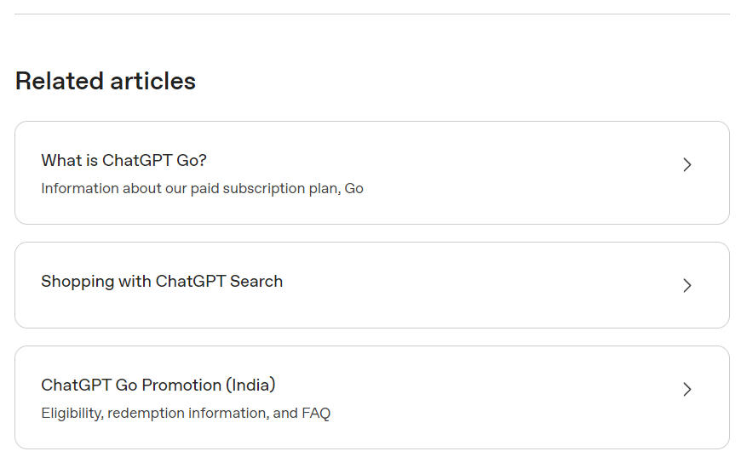Click the "Related articles" section heading

coord(106,81)
